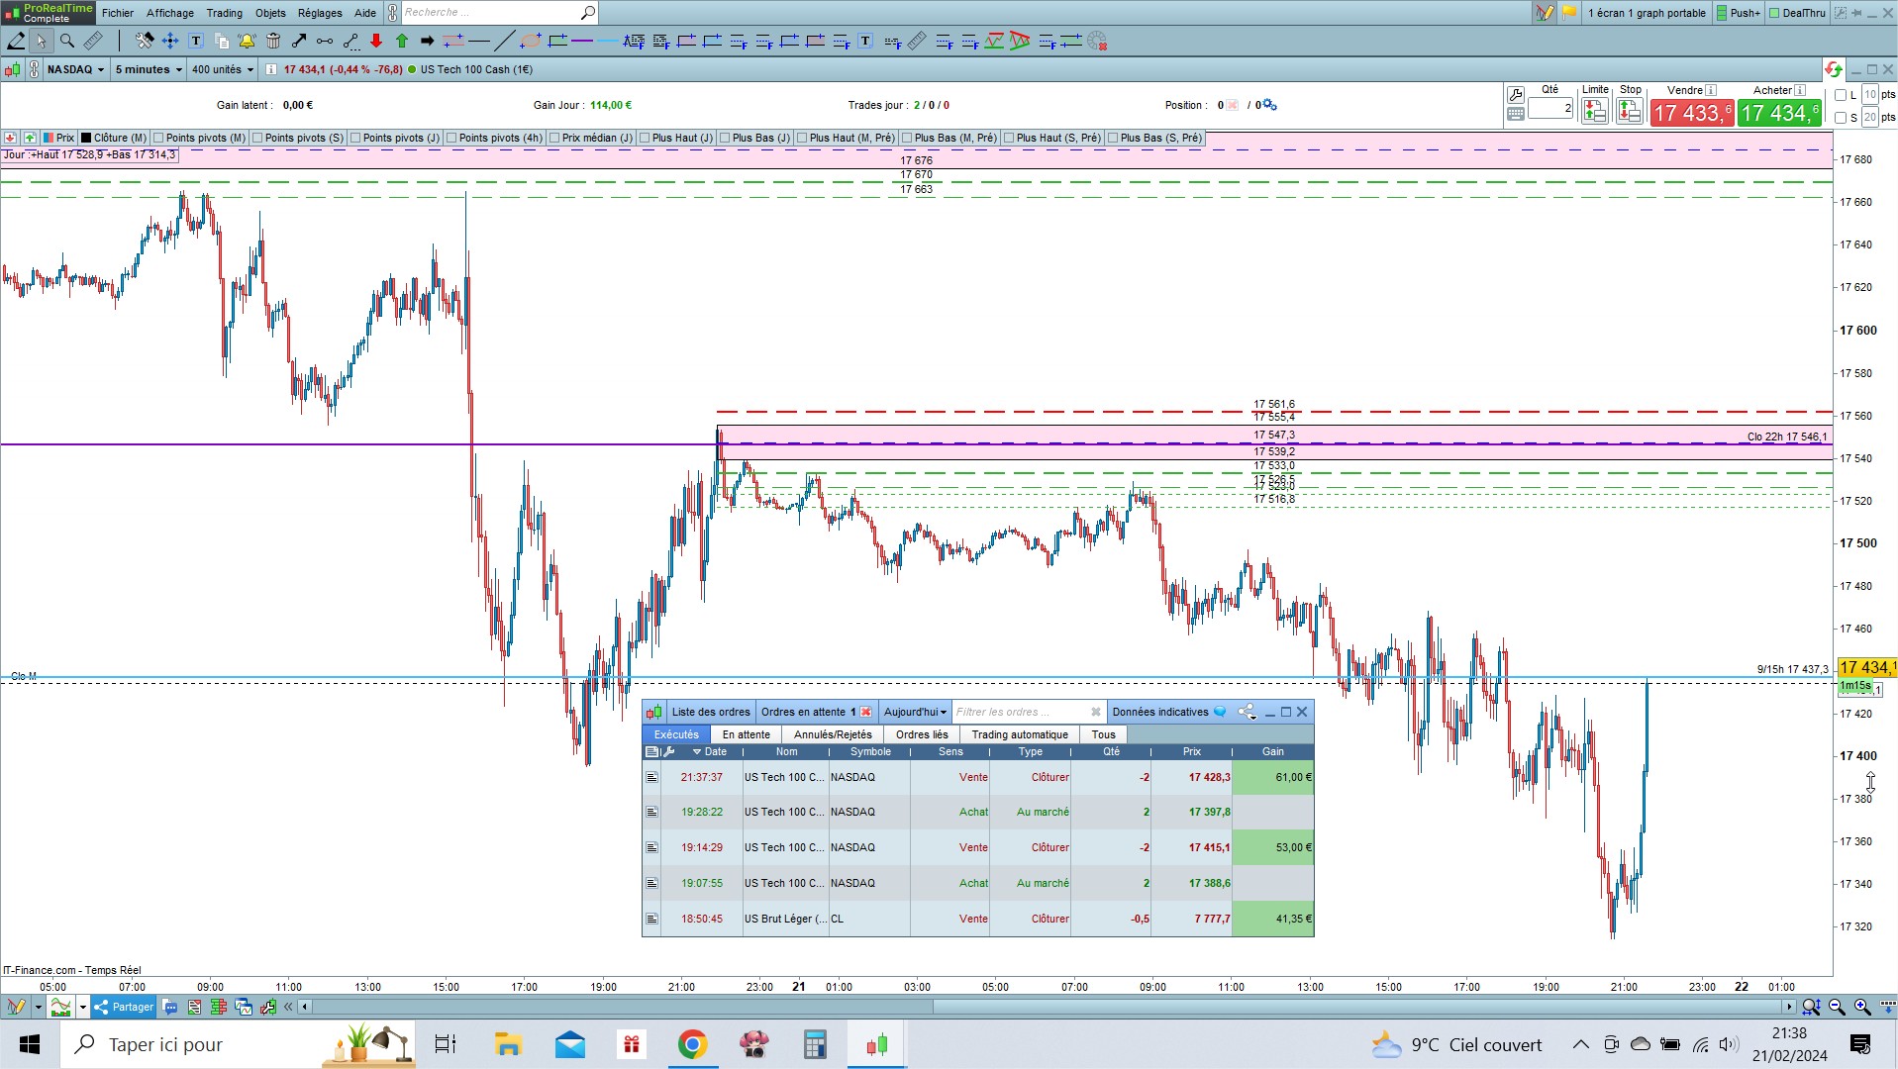The width and height of the screenshot is (1898, 1069).
Task: Select the text T annotation tool
Action: tap(196, 41)
